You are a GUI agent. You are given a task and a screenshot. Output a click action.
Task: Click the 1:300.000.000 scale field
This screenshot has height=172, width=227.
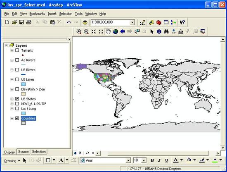pos(111,22)
